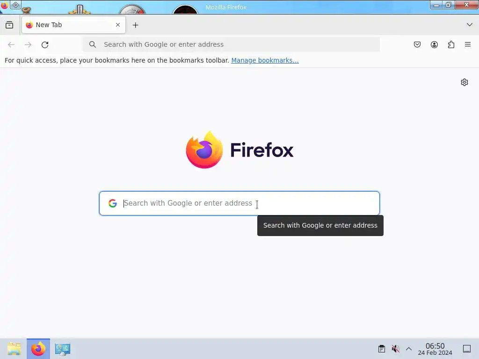This screenshot has width=479, height=359.
Task: Go forward with the forward arrow
Action: [28, 44]
